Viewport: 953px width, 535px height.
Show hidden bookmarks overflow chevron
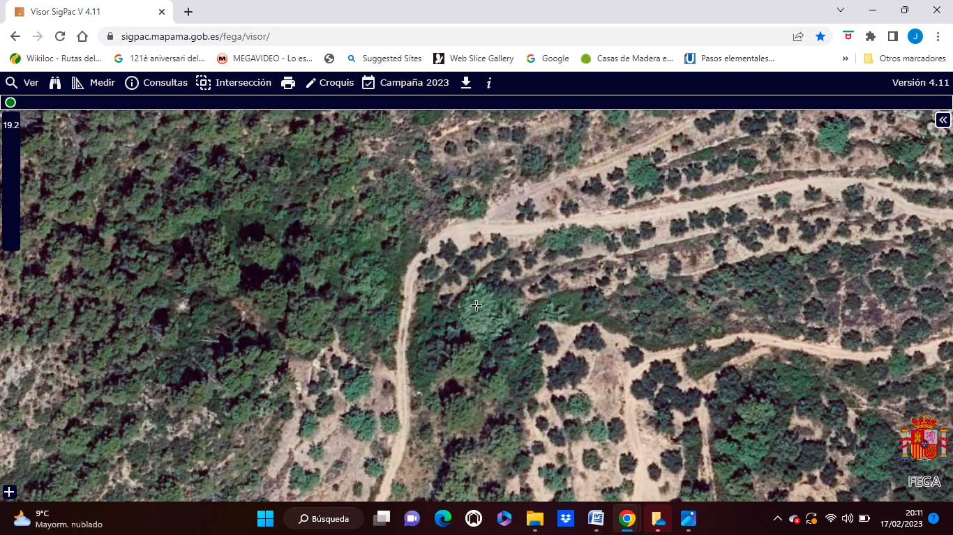pyautogui.click(x=846, y=59)
